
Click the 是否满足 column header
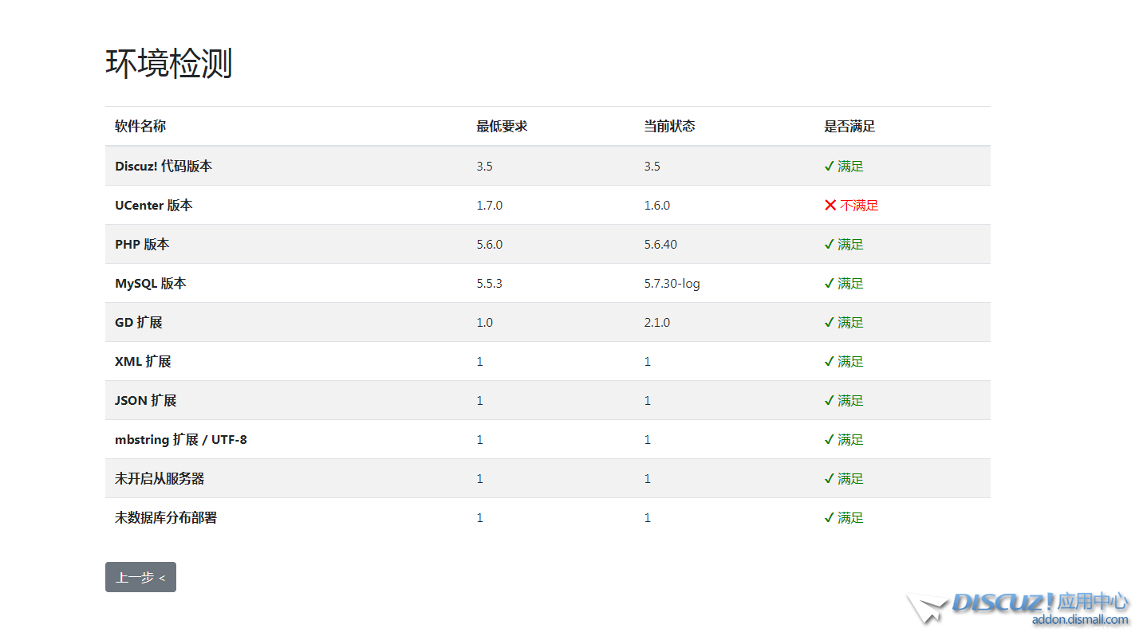coord(849,127)
